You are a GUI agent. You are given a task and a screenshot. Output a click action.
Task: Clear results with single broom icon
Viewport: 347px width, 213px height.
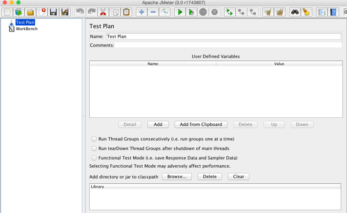tap(268, 12)
